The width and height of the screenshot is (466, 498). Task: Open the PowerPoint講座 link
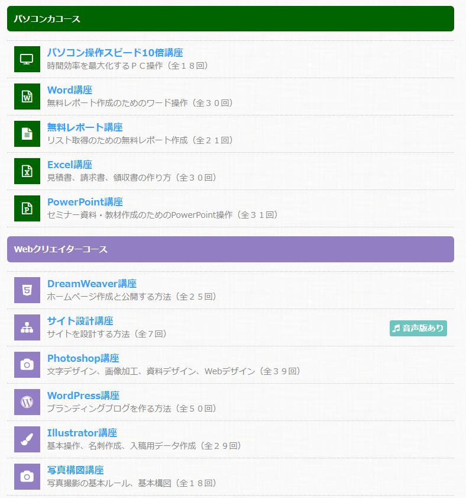click(85, 202)
